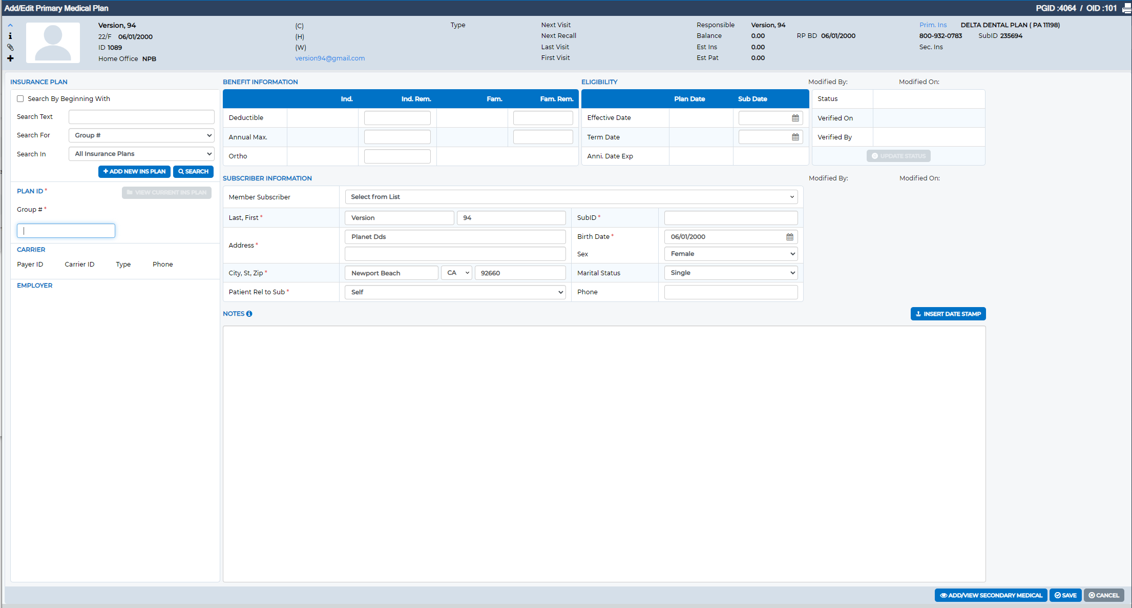
Task: Open the Patient Rel to Sub dropdown
Action: (x=455, y=292)
